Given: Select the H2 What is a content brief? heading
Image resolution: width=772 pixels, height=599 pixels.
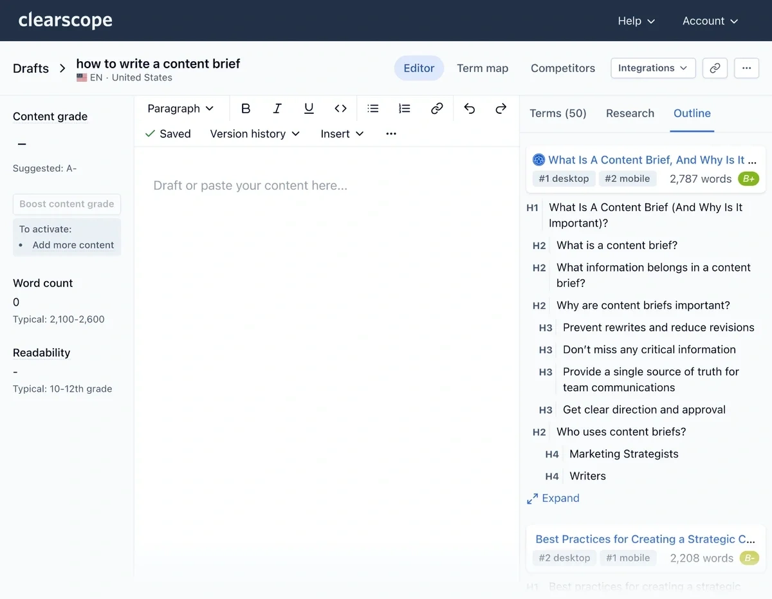Looking at the screenshot, I should coord(617,245).
